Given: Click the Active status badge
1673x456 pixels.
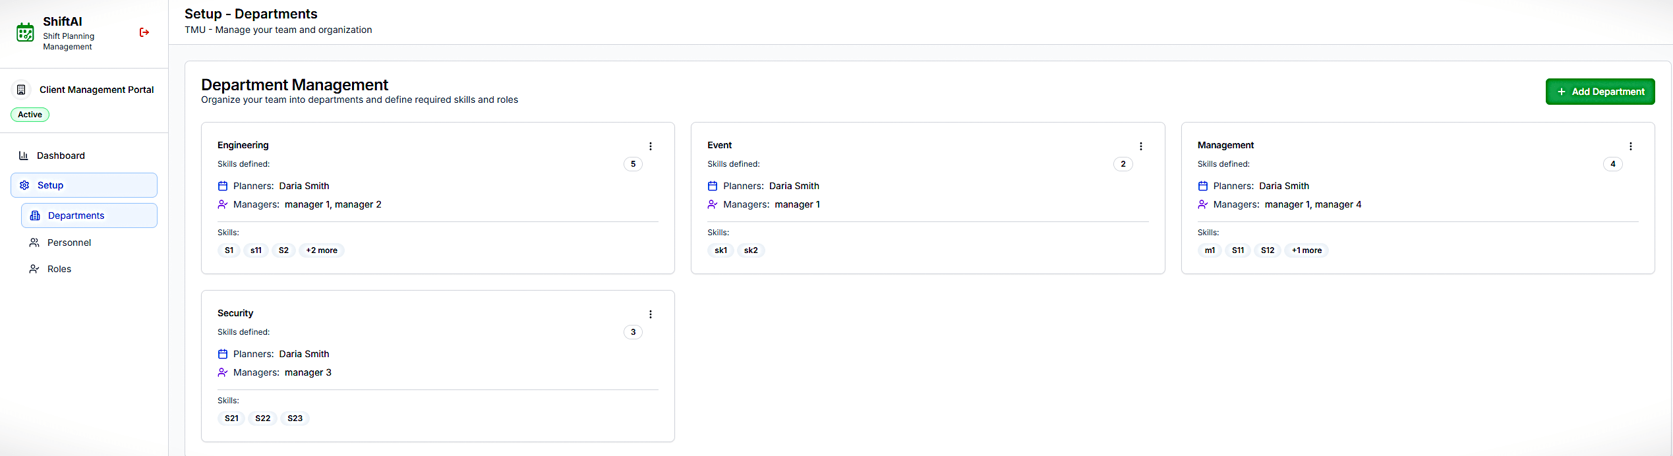Looking at the screenshot, I should coord(30,115).
